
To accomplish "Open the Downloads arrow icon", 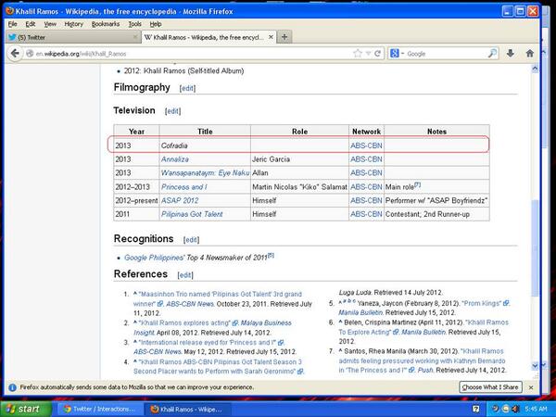I will (511, 54).
